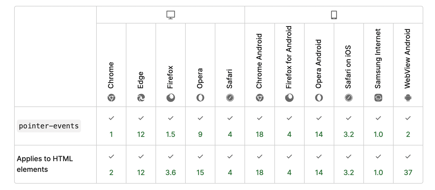Viewport: 435px width, 190px height.
Task: Expand Chrome version 1 support cell for pointer-events
Action: (111, 126)
